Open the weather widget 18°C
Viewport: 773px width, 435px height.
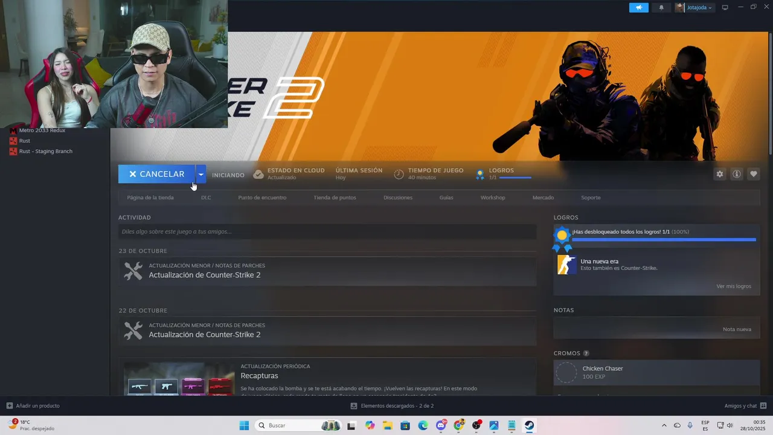point(31,425)
